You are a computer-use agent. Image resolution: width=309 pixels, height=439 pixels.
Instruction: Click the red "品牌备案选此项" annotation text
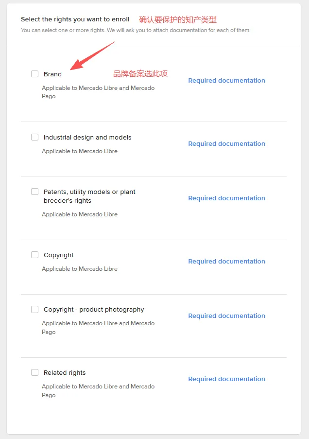tap(140, 74)
